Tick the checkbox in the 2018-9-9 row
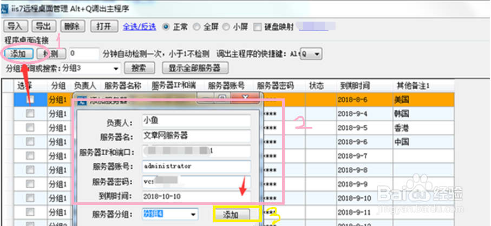Screen dimensions: 491x226 click(x=30, y=184)
